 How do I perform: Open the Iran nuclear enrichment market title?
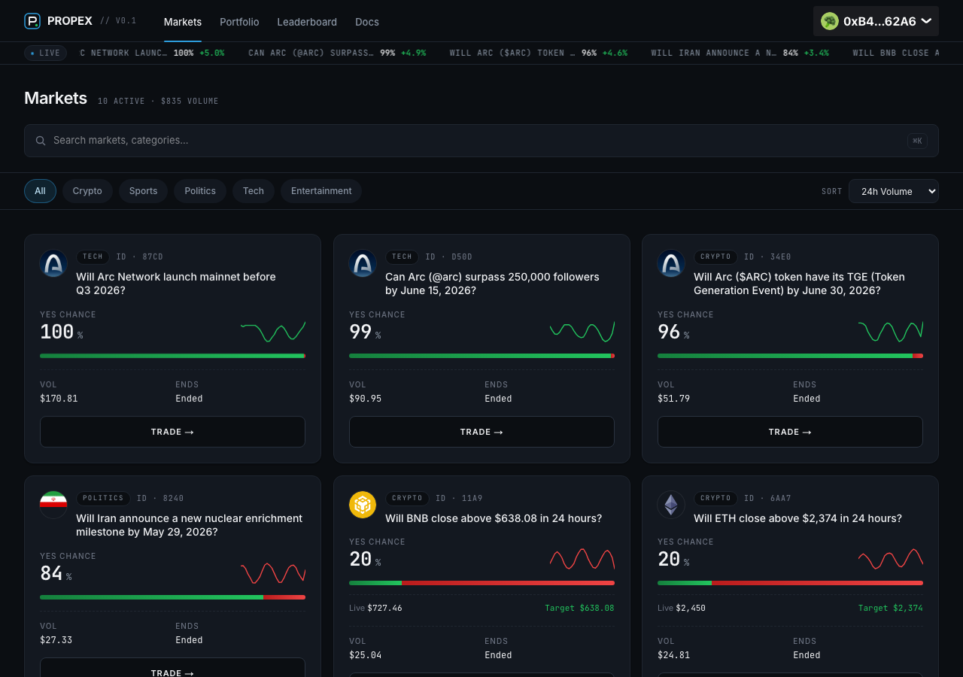(x=189, y=525)
